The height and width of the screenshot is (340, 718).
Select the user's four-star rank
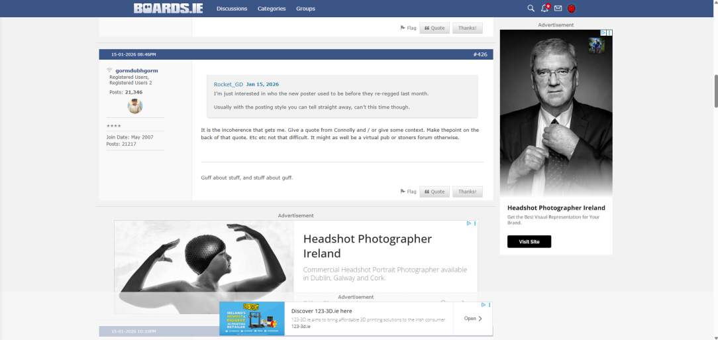(x=113, y=126)
